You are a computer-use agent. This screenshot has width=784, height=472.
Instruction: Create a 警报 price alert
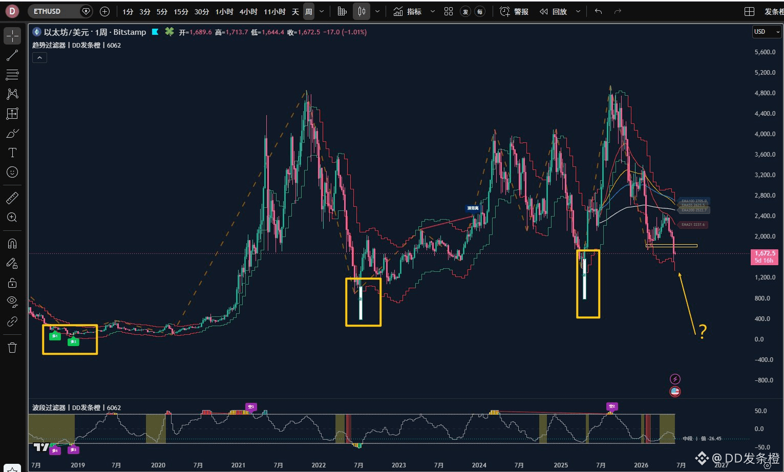pos(514,11)
